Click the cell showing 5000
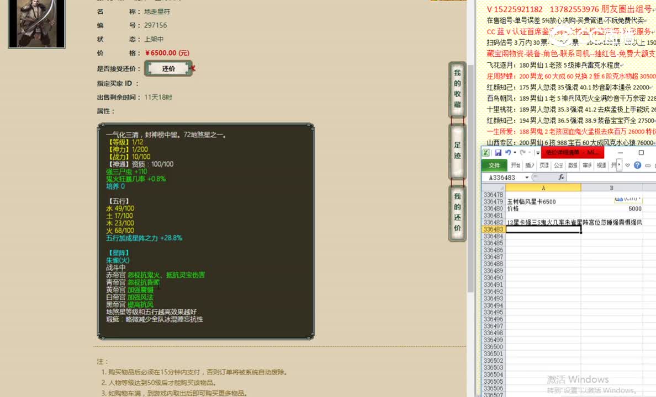The width and height of the screenshot is (656, 397). (x=612, y=208)
